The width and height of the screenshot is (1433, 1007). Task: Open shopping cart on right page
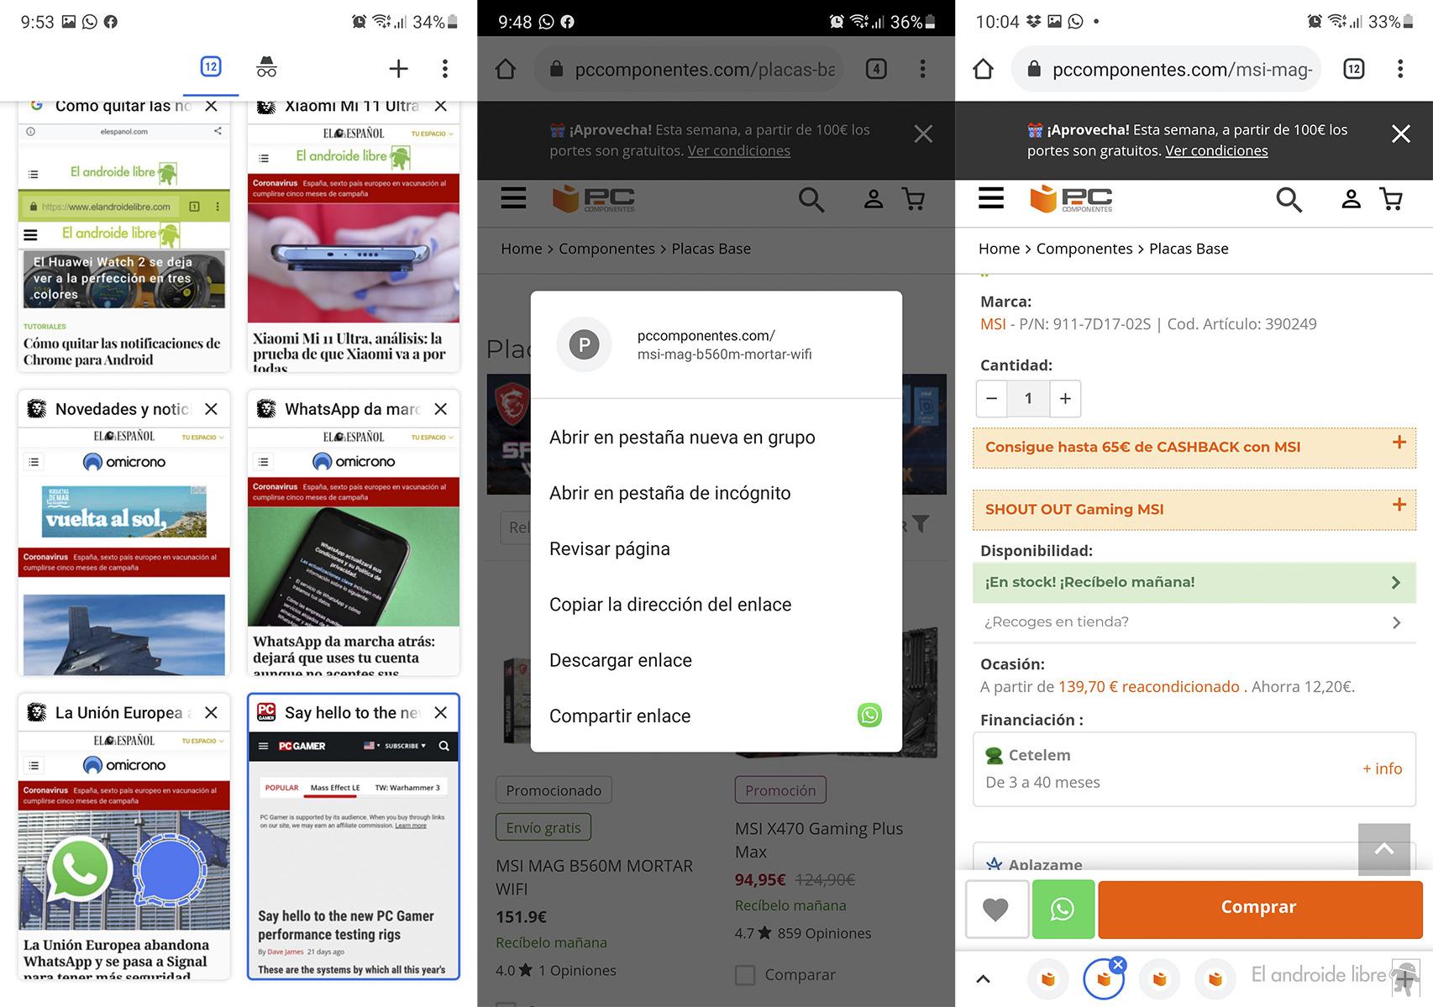point(1392,199)
